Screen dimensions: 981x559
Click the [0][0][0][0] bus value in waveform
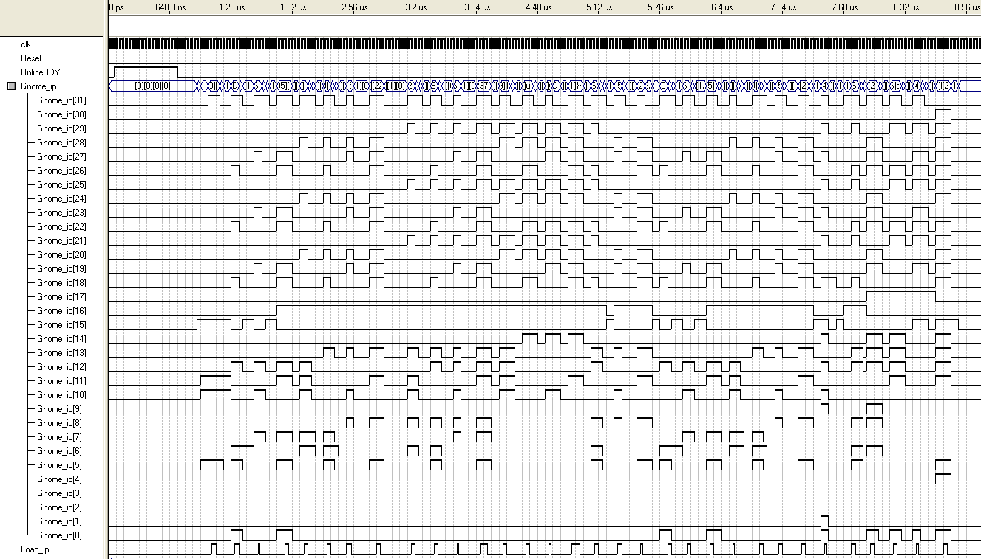(x=153, y=86)
